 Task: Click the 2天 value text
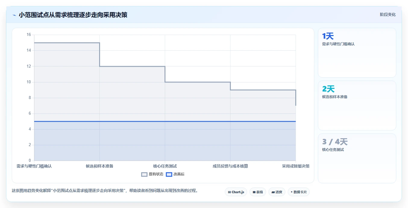[x=328, y=89]
